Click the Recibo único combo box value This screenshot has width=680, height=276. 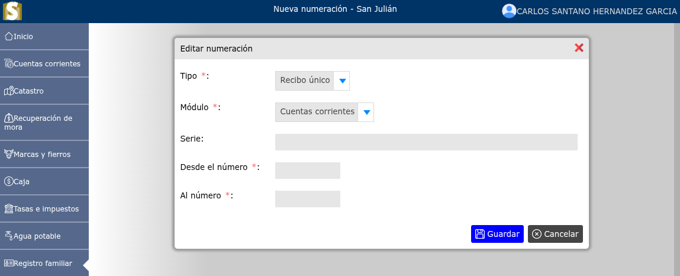pos(305,81)
